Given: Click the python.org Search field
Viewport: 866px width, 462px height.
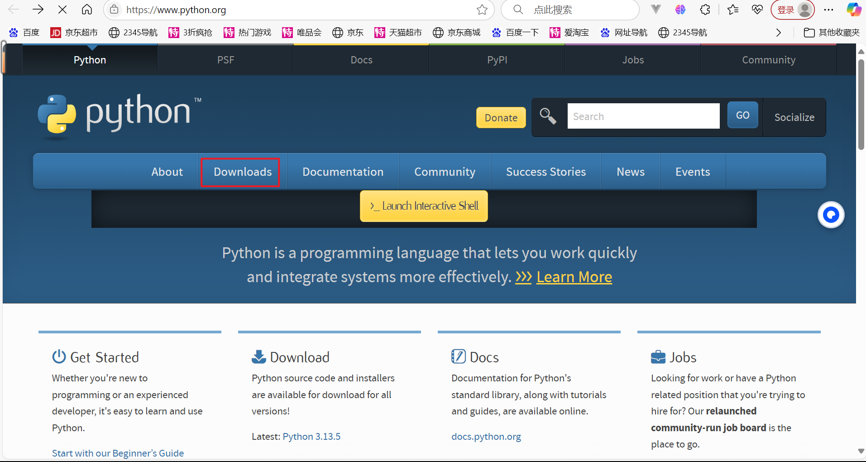Looking at the screenshot, I should point(643,116).
